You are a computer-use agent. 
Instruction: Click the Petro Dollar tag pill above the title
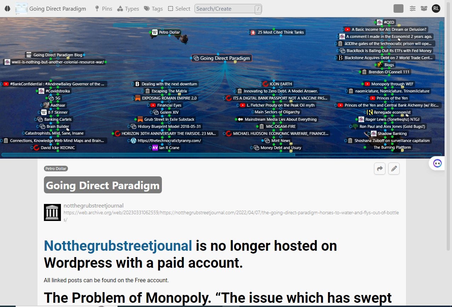click(56, 169)
